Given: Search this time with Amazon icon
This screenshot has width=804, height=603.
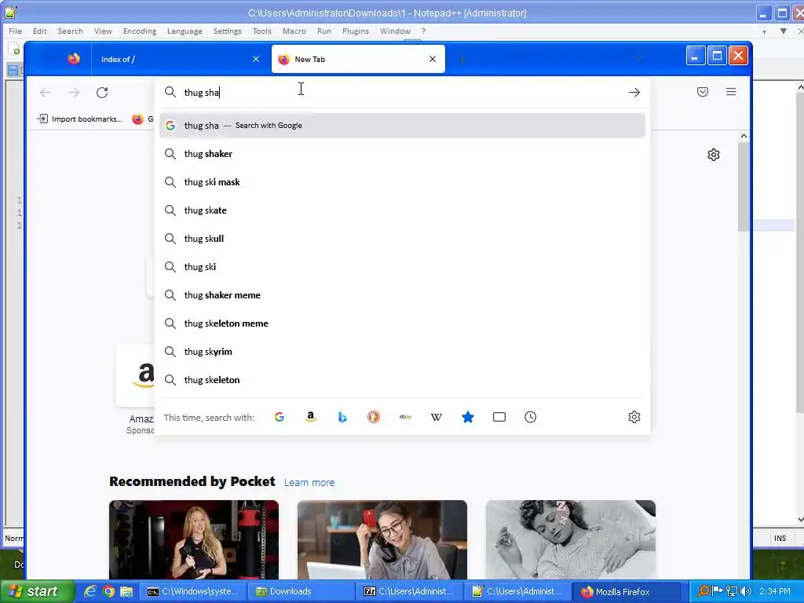Looking at the screenshot, I should pyautogui.click(x=311, y=417).
